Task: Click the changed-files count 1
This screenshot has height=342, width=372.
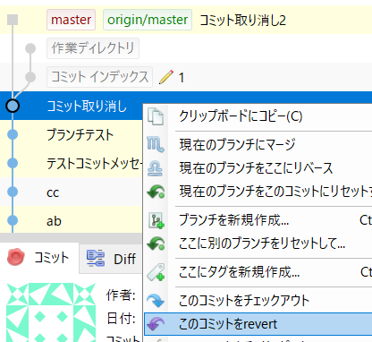Action: [181, 78]
